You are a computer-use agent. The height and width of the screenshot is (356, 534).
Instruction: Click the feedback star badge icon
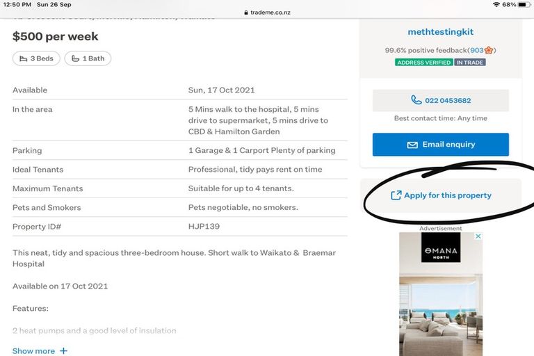coord(488,50)
